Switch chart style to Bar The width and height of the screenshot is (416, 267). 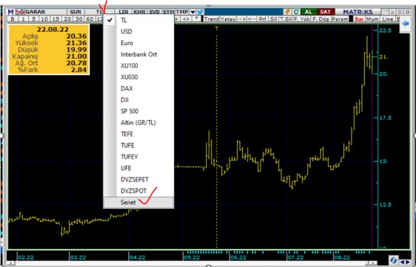click(359, 19)
